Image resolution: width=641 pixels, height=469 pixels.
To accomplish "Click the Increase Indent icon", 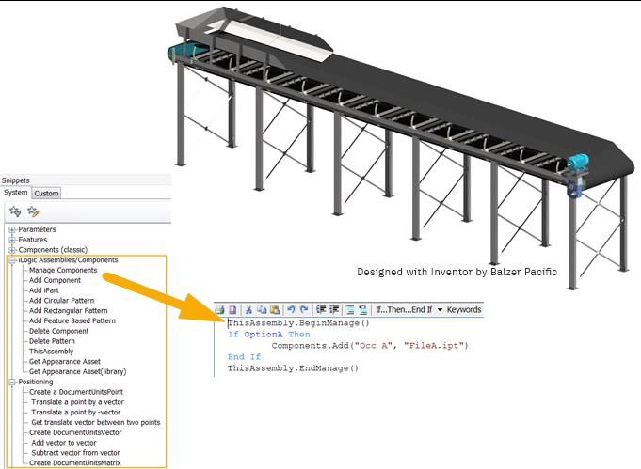I will (334, 310).
